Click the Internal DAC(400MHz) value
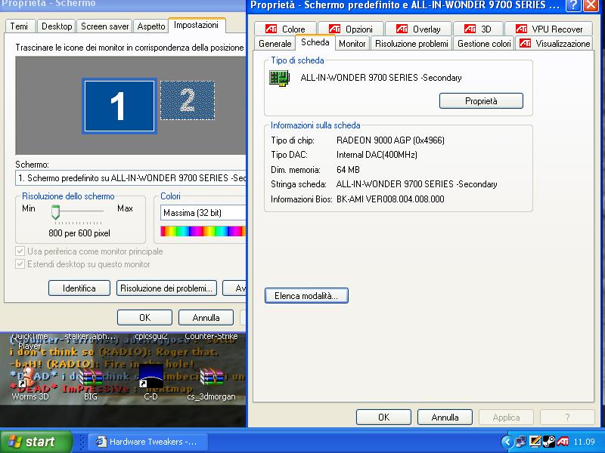605x453 pixels. [x=377, y=155]
